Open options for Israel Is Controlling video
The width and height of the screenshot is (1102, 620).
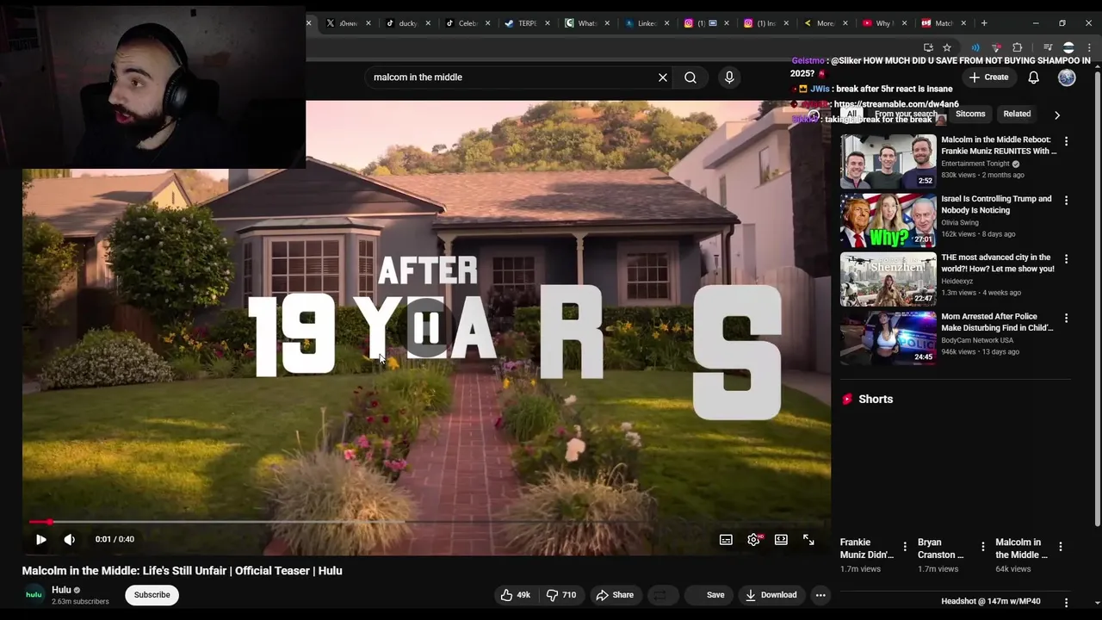pos(1066,201)
